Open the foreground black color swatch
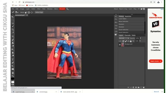Screen dimensions: 166x93 [13, 79]
